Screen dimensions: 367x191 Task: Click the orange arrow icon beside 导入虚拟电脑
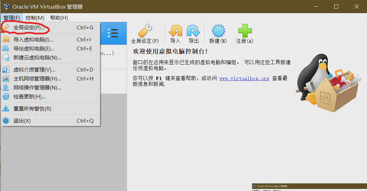pos(6,40)
